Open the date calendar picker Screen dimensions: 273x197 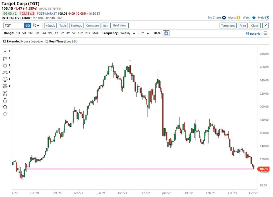[x=166, y=33]
